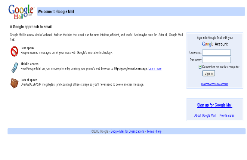247x160 pixels.
Task: Click the Sign in to Google Mail with your text
Action: (x=215, y=38)
